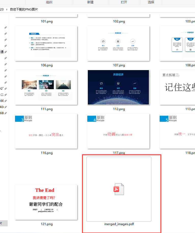Viewport: 195px width, 233px height.
Task: Click the pin icon beside the 9E item
Action: [6, 101]
